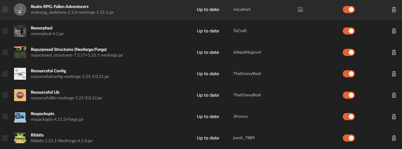Viewport: 402px width, 149px height.
Task: Click author telepathicgrunt link
Action: (247, 52)
